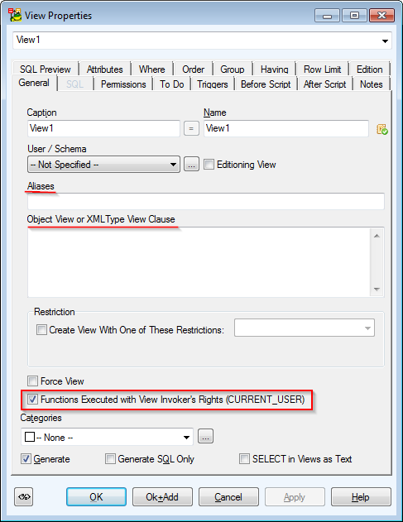Click the View Properties title bar icon
Image resolution: width=403 pixels, height=522 pixels.
click(15, 16)
